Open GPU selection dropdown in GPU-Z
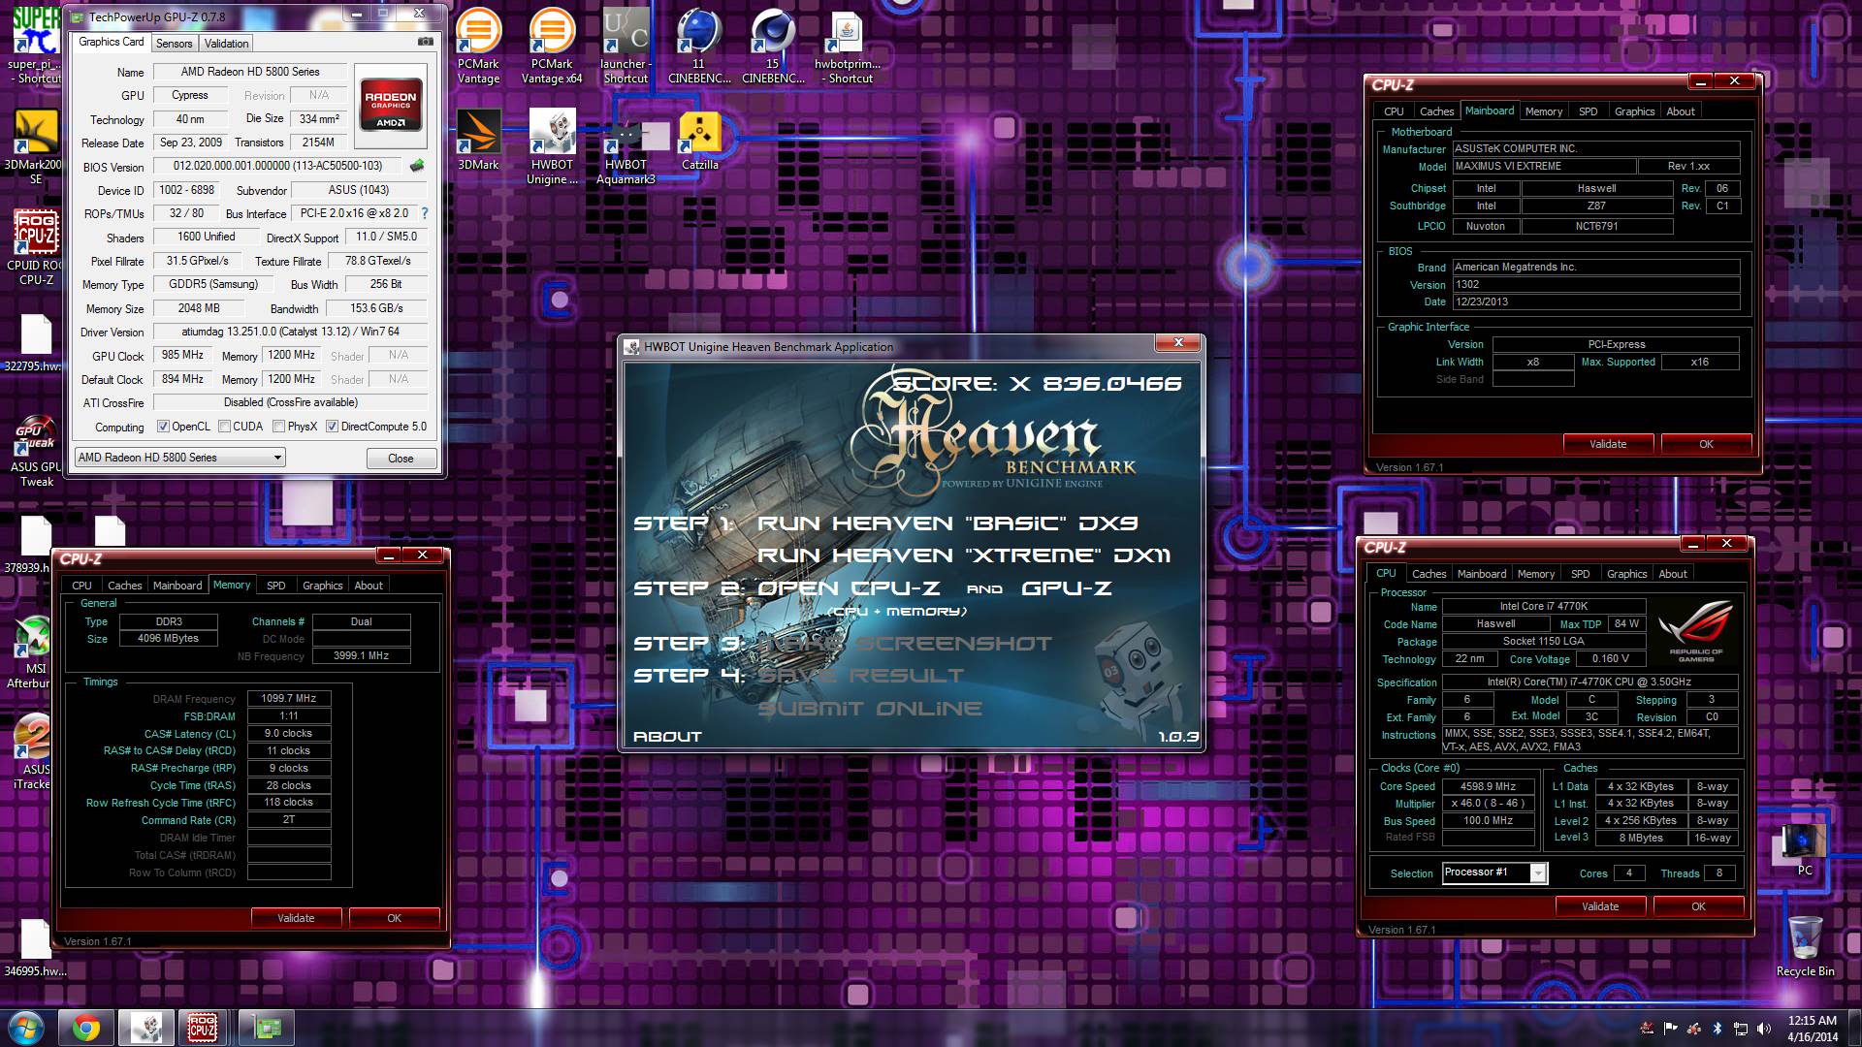This screenshot has height=1047, width=1862. [179, 458]
